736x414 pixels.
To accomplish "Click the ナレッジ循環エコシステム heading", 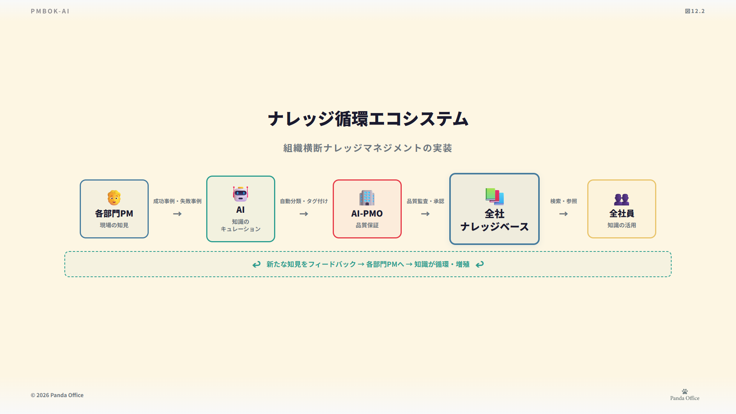I will (368, 119).
